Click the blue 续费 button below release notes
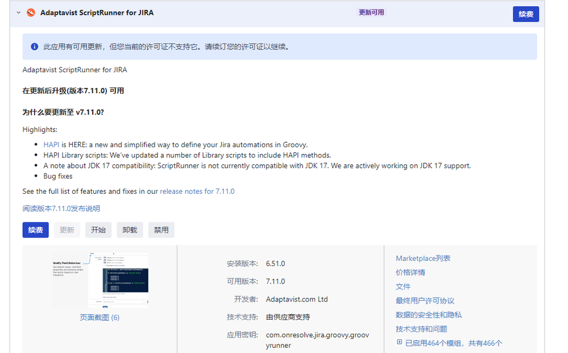 (x=35, y=230)
